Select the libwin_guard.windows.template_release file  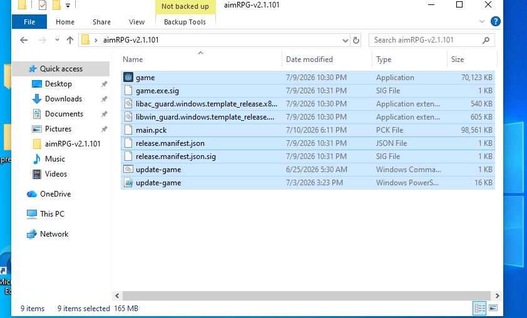tap(307, 117)
